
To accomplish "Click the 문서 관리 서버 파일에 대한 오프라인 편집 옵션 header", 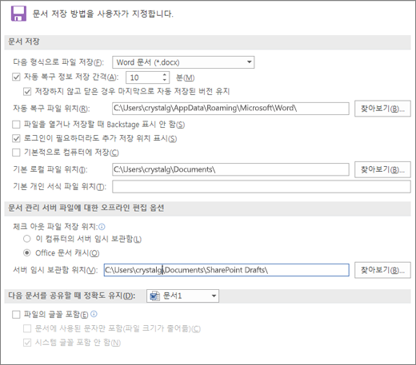I will tap(86, 208).
